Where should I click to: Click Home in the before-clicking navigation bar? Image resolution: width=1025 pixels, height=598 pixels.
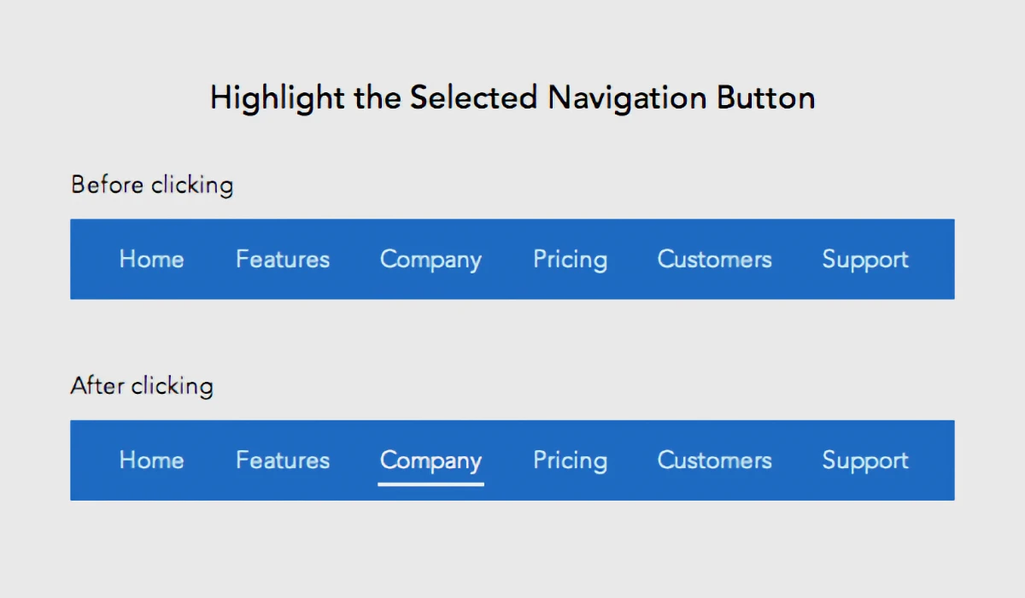(x=151, y=259)
